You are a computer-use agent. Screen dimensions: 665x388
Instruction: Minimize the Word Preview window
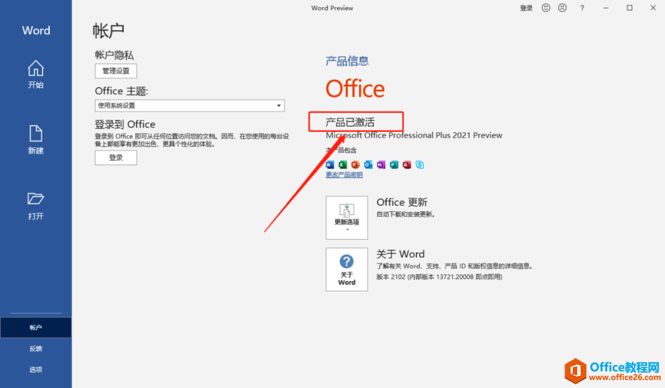[606, 8]
